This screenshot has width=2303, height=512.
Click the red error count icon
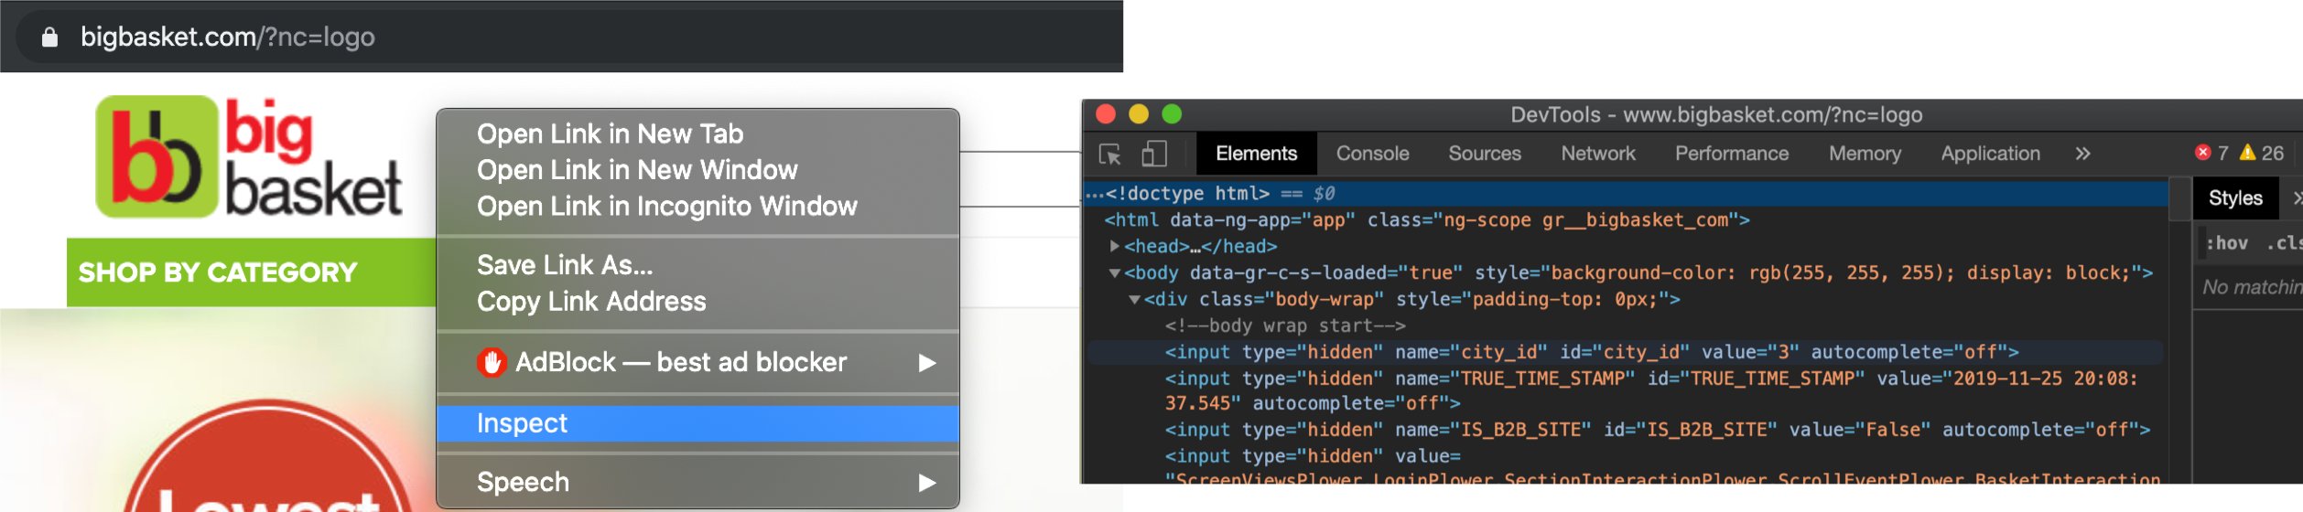pos(2203,153)
